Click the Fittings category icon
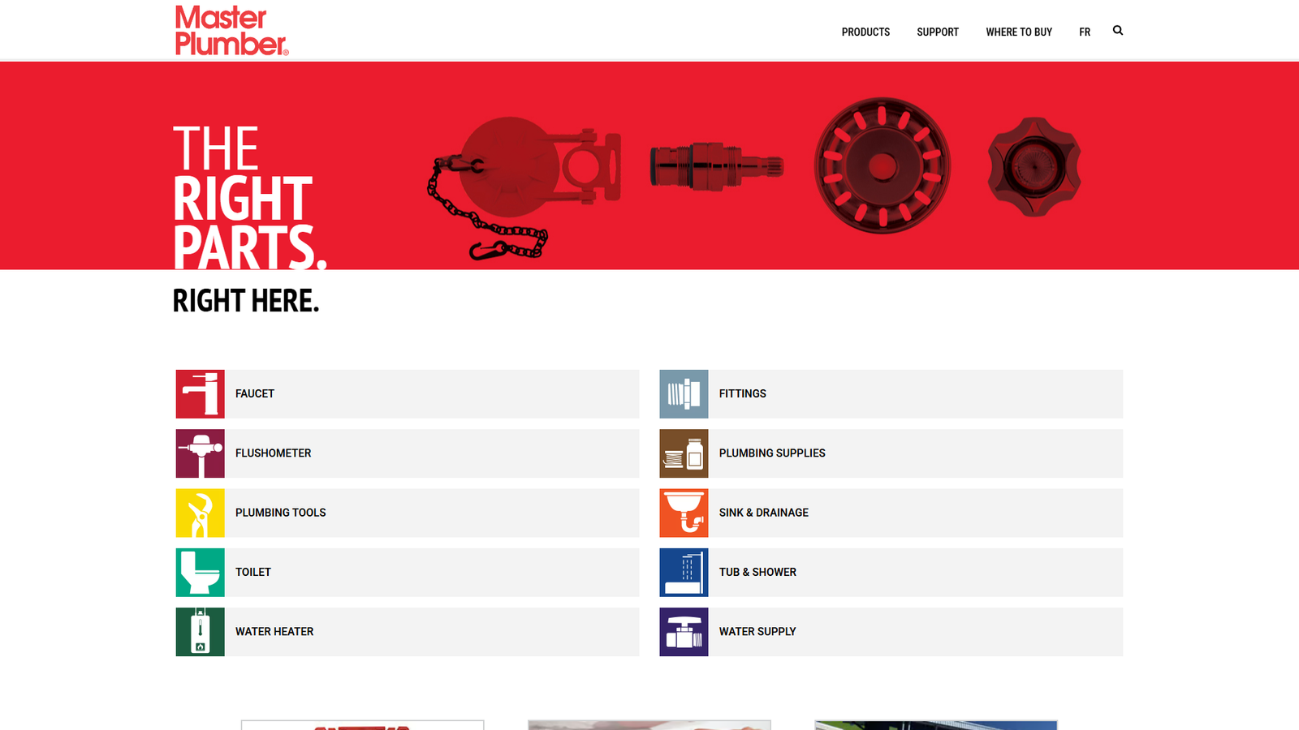1299x730 pixels. coord(684,394)
